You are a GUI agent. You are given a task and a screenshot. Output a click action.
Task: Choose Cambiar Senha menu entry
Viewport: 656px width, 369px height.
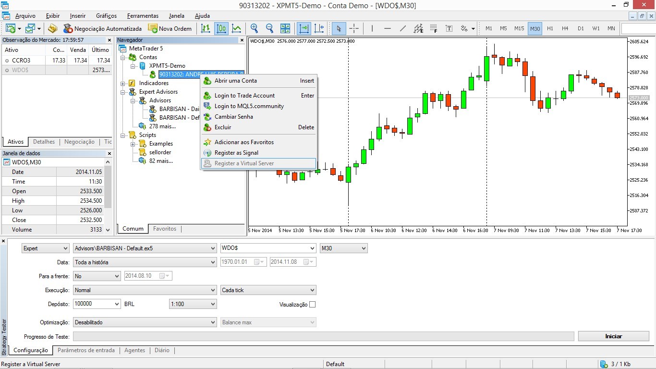pyautogui.click(x=259, y=117)
